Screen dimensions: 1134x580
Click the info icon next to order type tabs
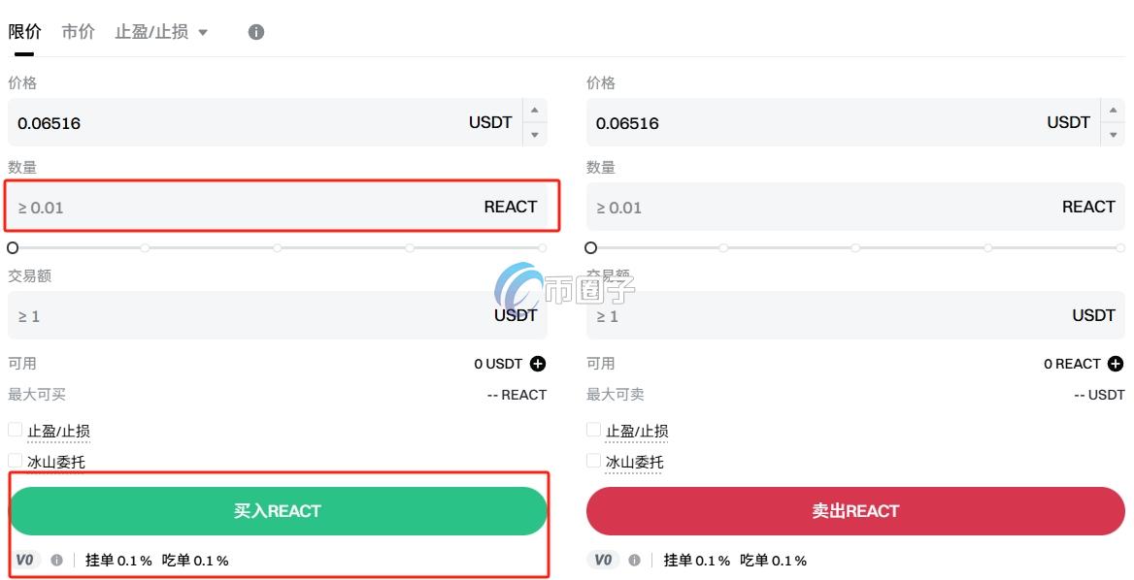click(x=256, y=31)
